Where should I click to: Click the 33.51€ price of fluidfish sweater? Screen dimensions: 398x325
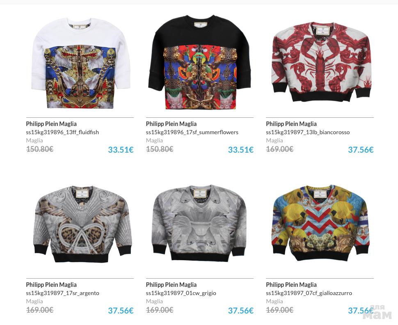(121, 150)
